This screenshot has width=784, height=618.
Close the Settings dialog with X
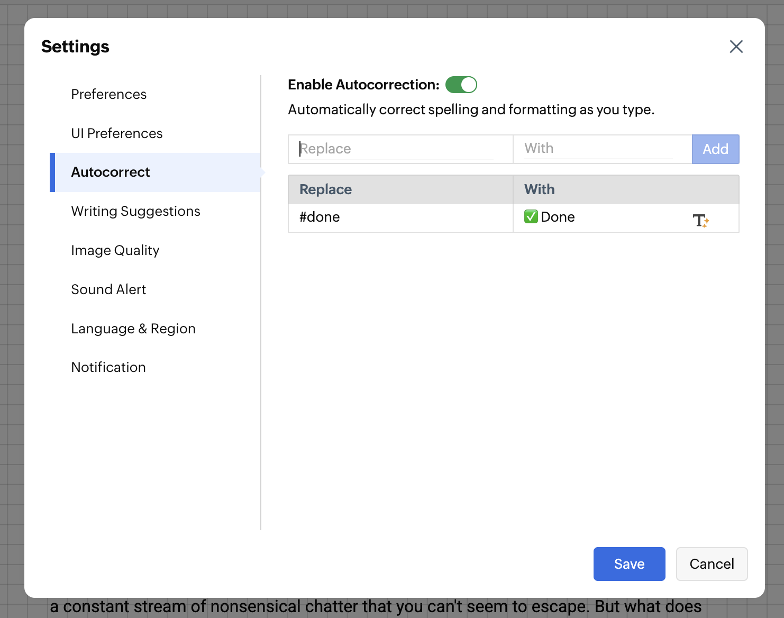736,47
